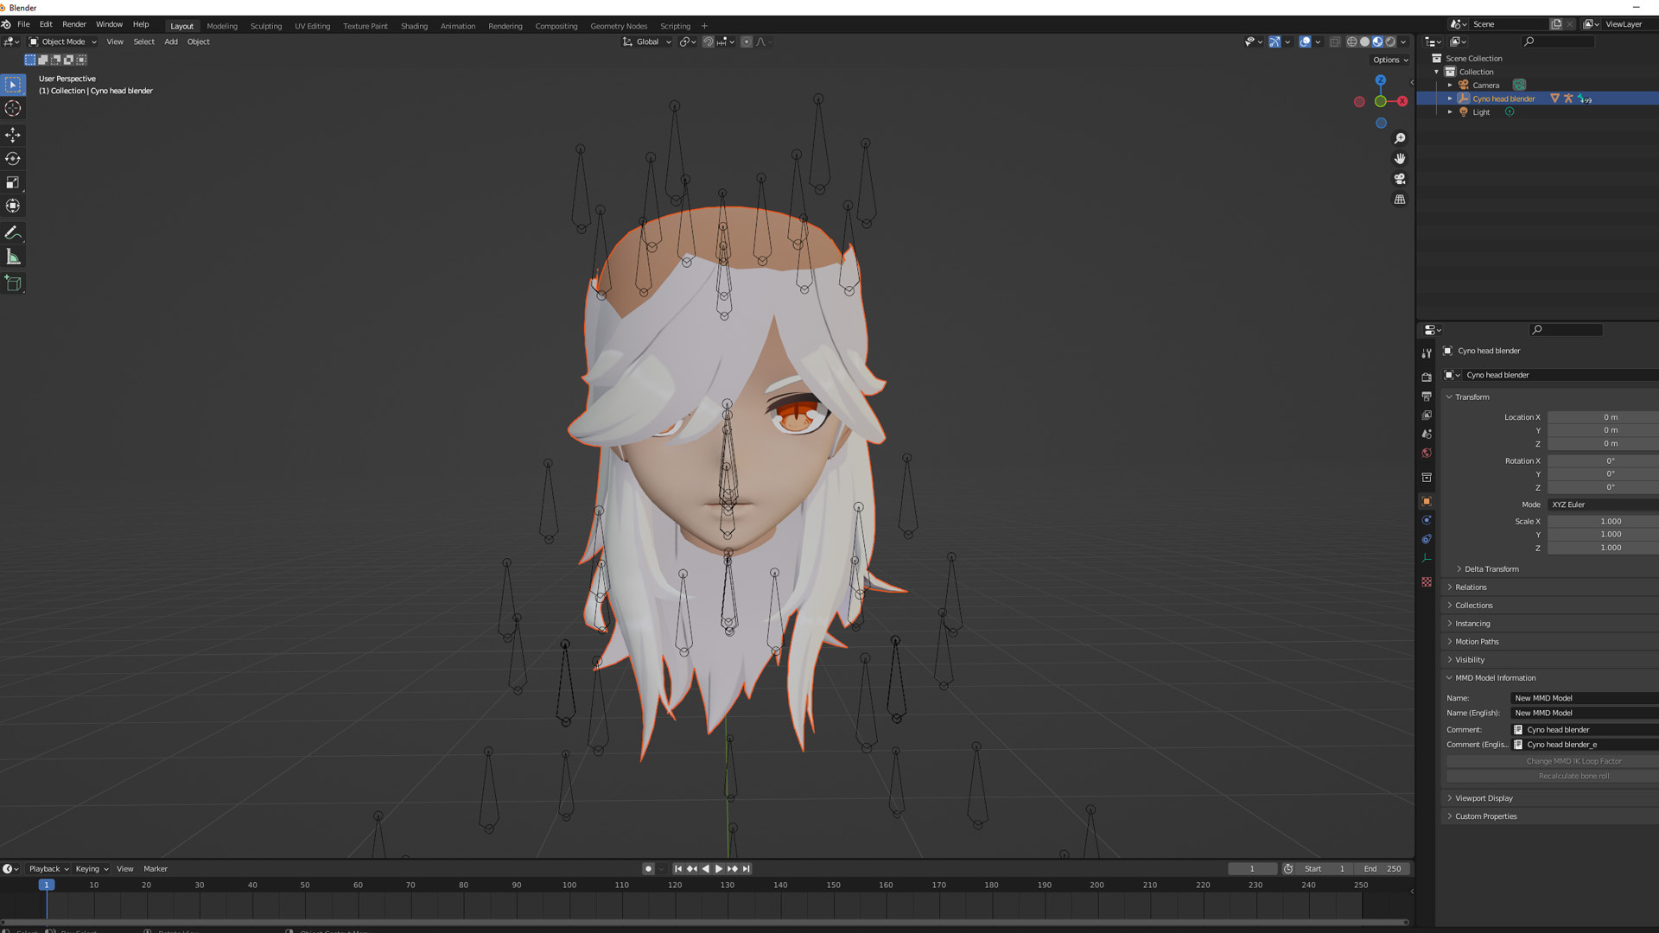Click the red X axis gizmo ball
This screenshot has width=1659, height=933.
[x=1402, y=101]
